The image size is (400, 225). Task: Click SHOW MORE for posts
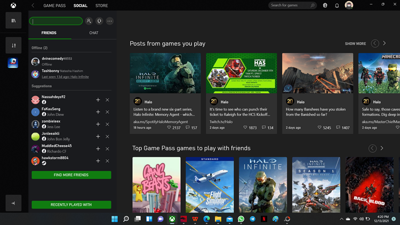[x=355, y=44]
